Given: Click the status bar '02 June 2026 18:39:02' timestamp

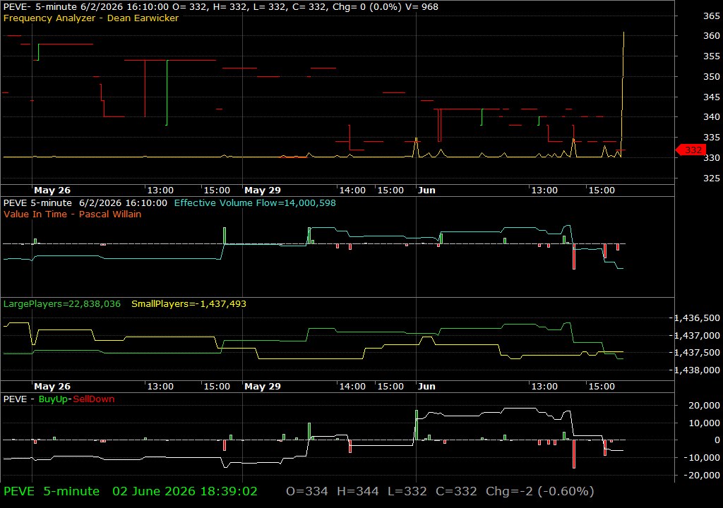Looking at the screenshot, I should (185, 491).
